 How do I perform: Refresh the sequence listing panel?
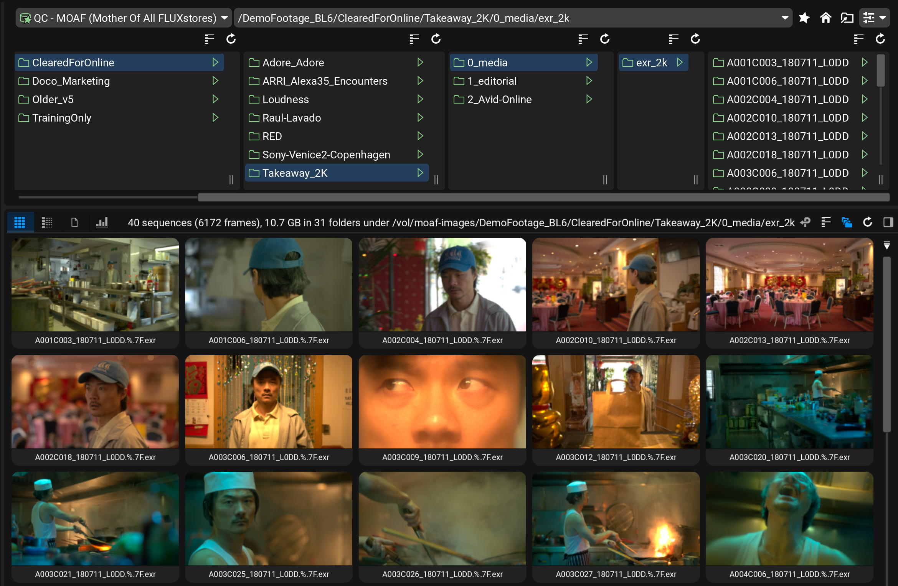[x=867, y=222]
